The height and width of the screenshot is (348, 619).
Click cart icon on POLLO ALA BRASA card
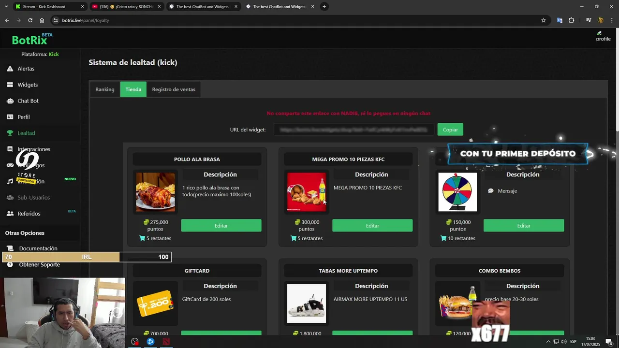142,238
